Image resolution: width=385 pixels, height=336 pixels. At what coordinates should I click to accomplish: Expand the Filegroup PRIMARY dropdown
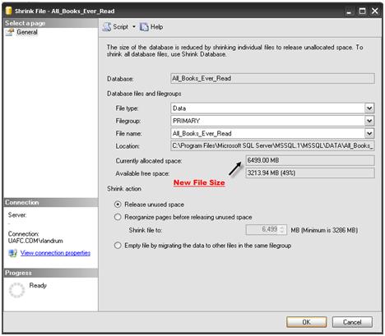[369, 121]
